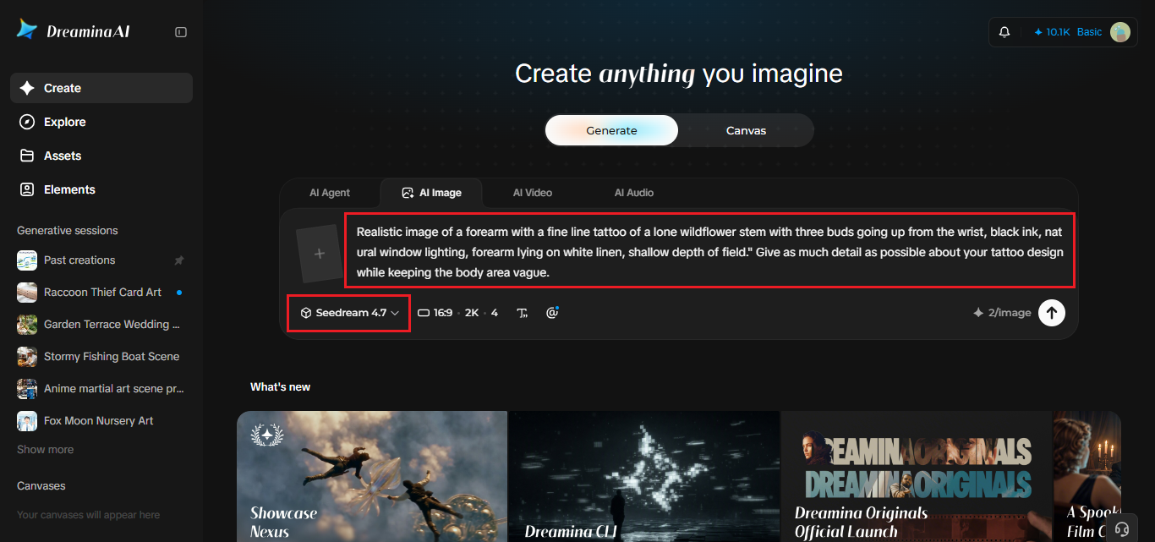Open the Showcase Nexus card
The image size is (1155, 542).
point(372,476)
